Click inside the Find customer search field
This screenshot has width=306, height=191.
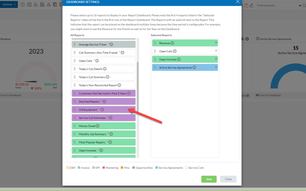point(272,5)
